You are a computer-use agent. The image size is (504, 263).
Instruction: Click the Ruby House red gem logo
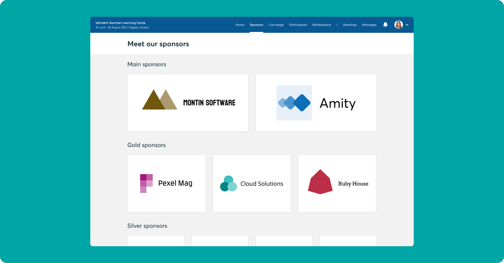pyautogui.click(x=320, y=182)
